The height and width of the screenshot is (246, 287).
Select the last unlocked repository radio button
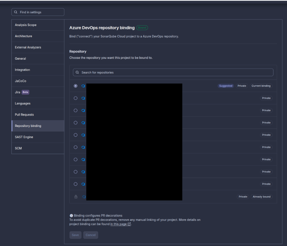[x=75, y=184]
